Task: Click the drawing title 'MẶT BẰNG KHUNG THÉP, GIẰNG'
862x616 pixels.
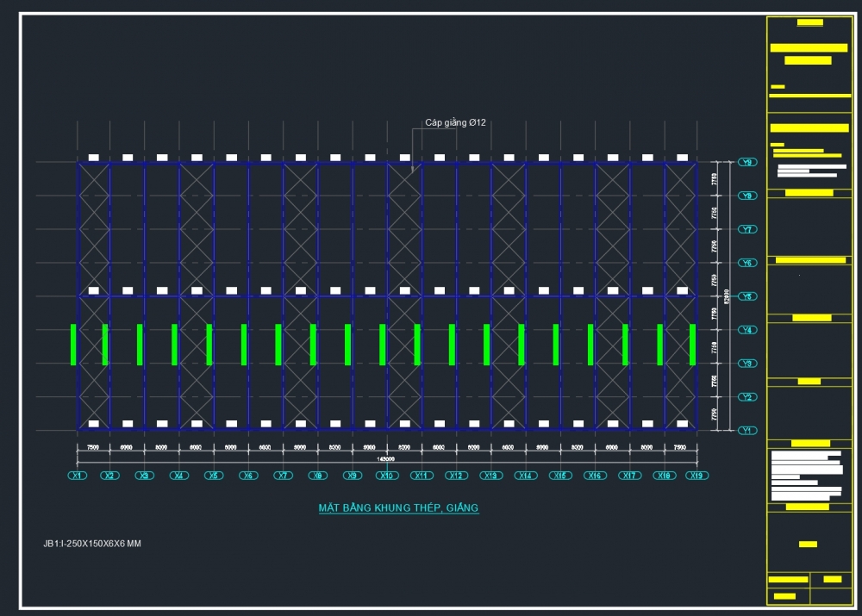Action: click(398, 508)
